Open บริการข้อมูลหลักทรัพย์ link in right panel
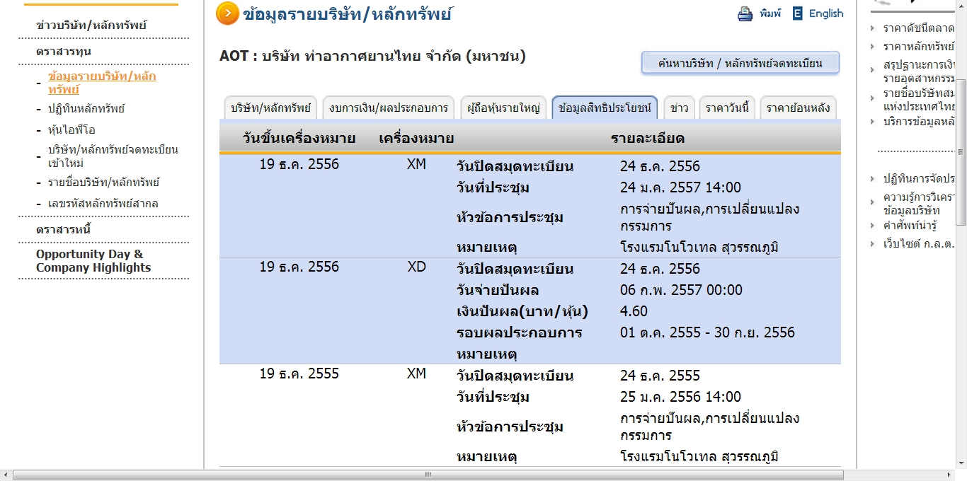The image size is (967, 481). click(919, 122)
